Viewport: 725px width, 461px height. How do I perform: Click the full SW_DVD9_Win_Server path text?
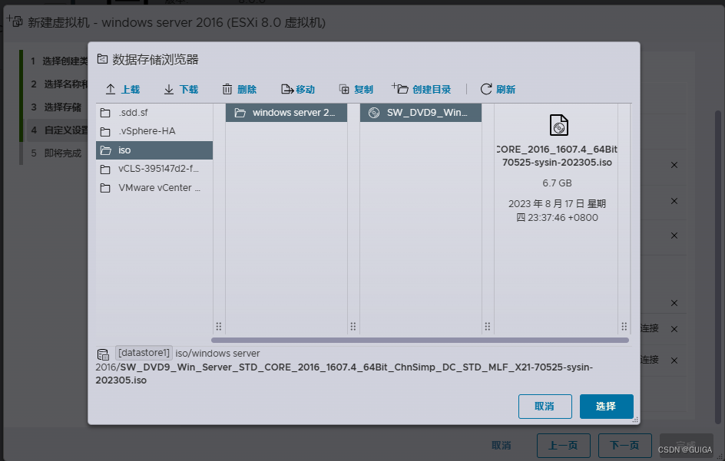click(x=344, y=374)
